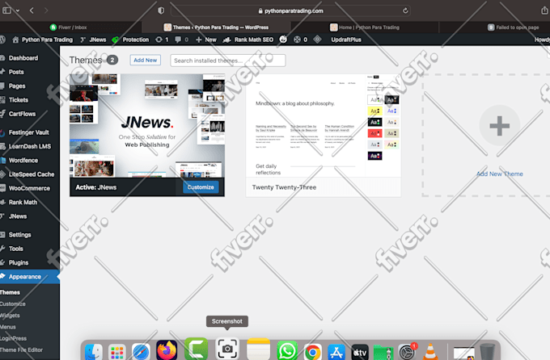Screen dimensions: 550x360
Task: Click the green app icon left of Screenshot
Action: pyautogui.click(x=196, y=349)
